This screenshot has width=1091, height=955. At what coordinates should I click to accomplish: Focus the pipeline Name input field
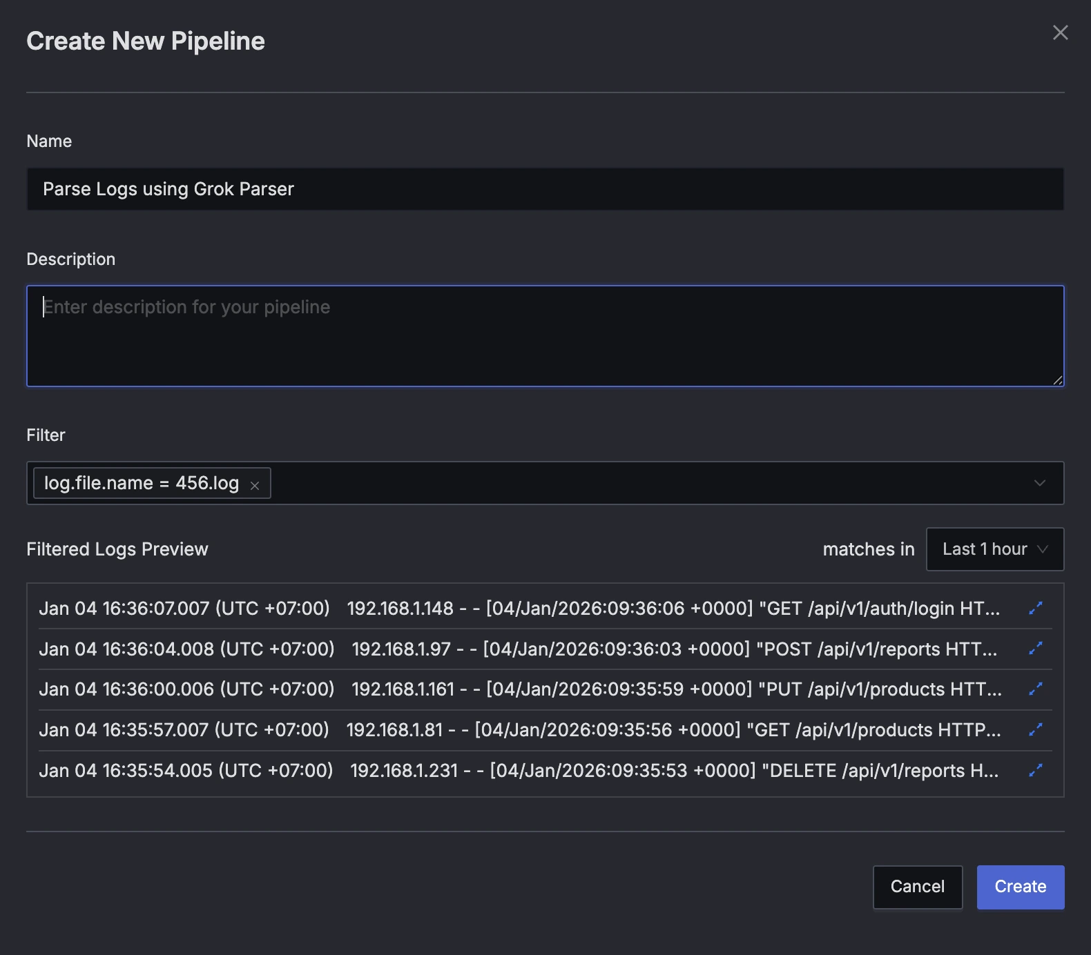[545, 189]
